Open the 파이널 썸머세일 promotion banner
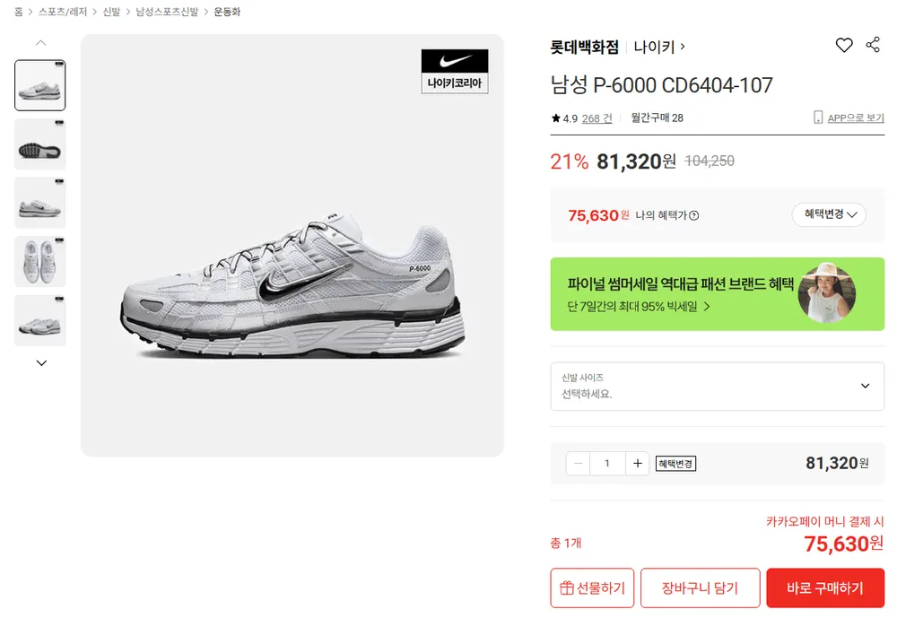Image resolution: width=897 pixels, height=618 pixels. (718, 294)
